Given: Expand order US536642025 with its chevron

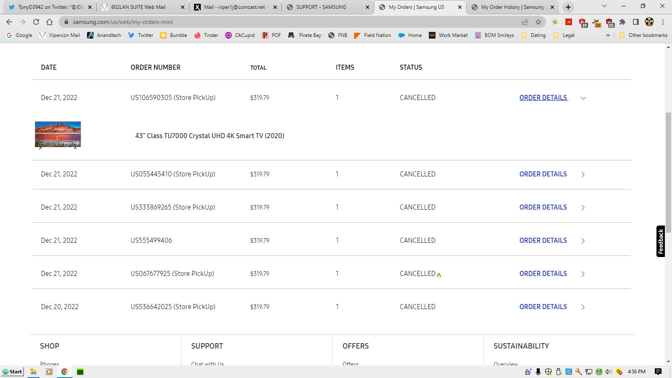Looking at the screenshot, I should (583, 307).
